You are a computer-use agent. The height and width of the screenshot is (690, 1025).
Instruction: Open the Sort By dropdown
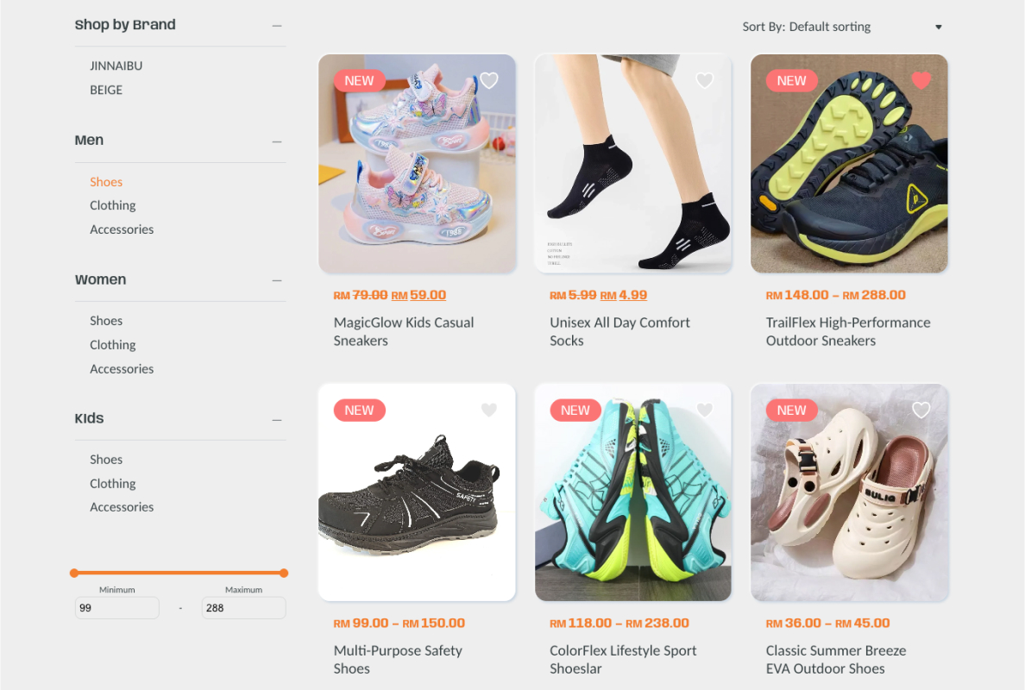click(x=842, y=27)
